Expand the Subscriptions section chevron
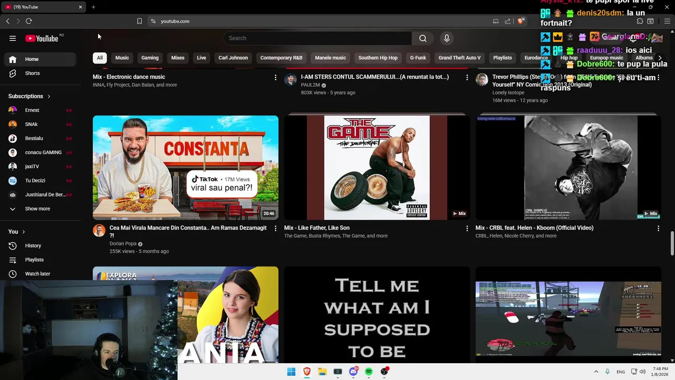Viewport: 675px width, 380px height. click(x=49, y=97)
